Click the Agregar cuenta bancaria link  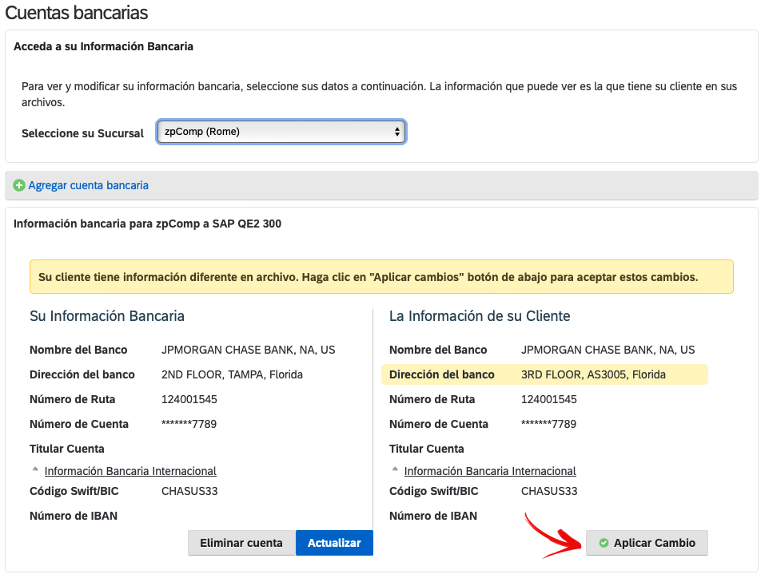coord(88,185)
